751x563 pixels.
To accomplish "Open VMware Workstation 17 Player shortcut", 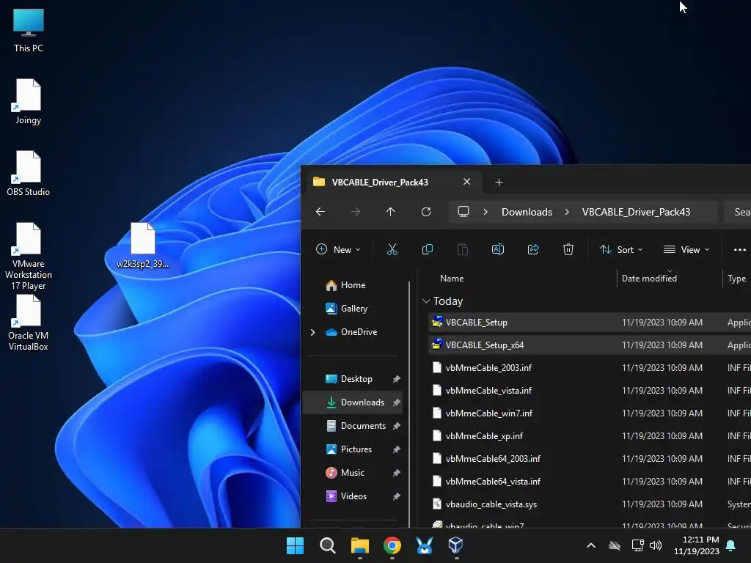I will (29, 256).
